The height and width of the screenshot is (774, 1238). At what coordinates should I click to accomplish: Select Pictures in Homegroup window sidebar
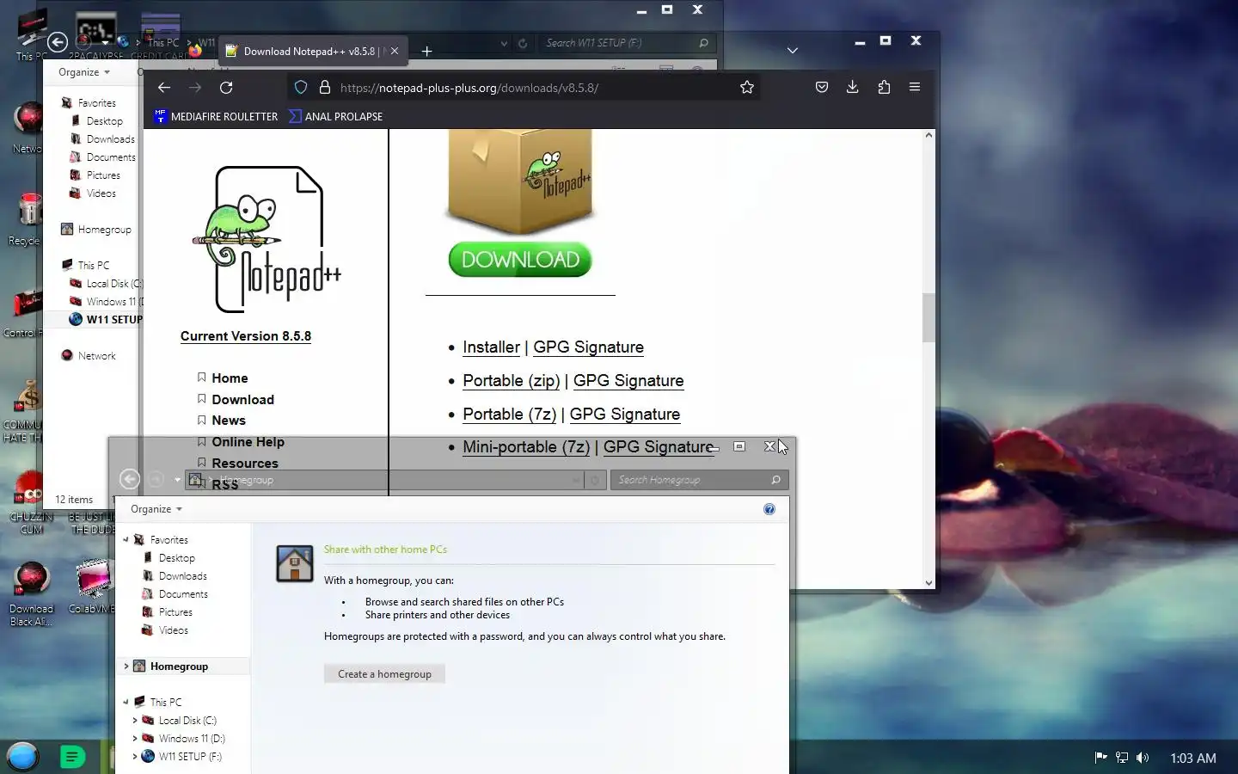point(175,612)
